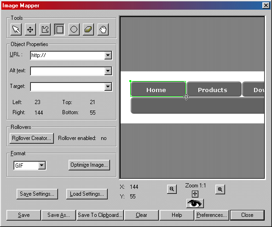Click Save To Clipboard button

pyautogui.click(x=100, y=215)
